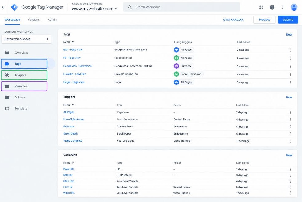
Task: Open the header three-dot options menu
Action: (x=283, y=7)
